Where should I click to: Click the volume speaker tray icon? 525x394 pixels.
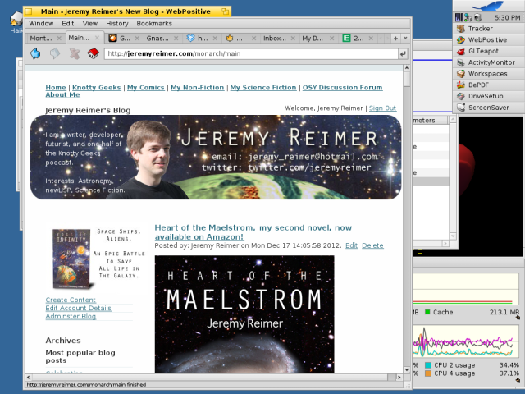[x=477, y=17]
